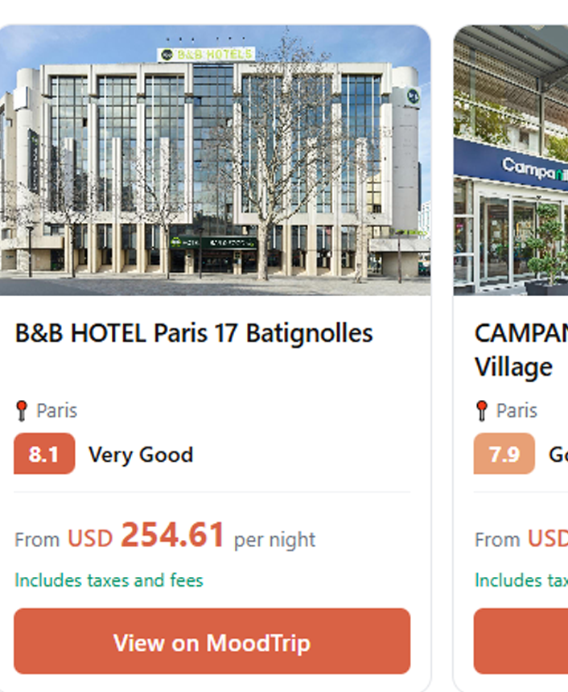Click the 'From USD' price in the Campanile card
Image resolution: width=568 pixels, height=692 pixels.
[521, 538]
